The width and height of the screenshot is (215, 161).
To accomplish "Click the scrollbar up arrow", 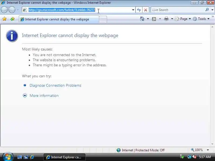I will coord(212,27).
